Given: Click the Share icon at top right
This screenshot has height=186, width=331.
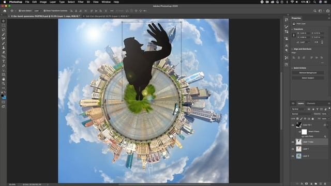Looking at the screenshot, I should tap(327, 11).
